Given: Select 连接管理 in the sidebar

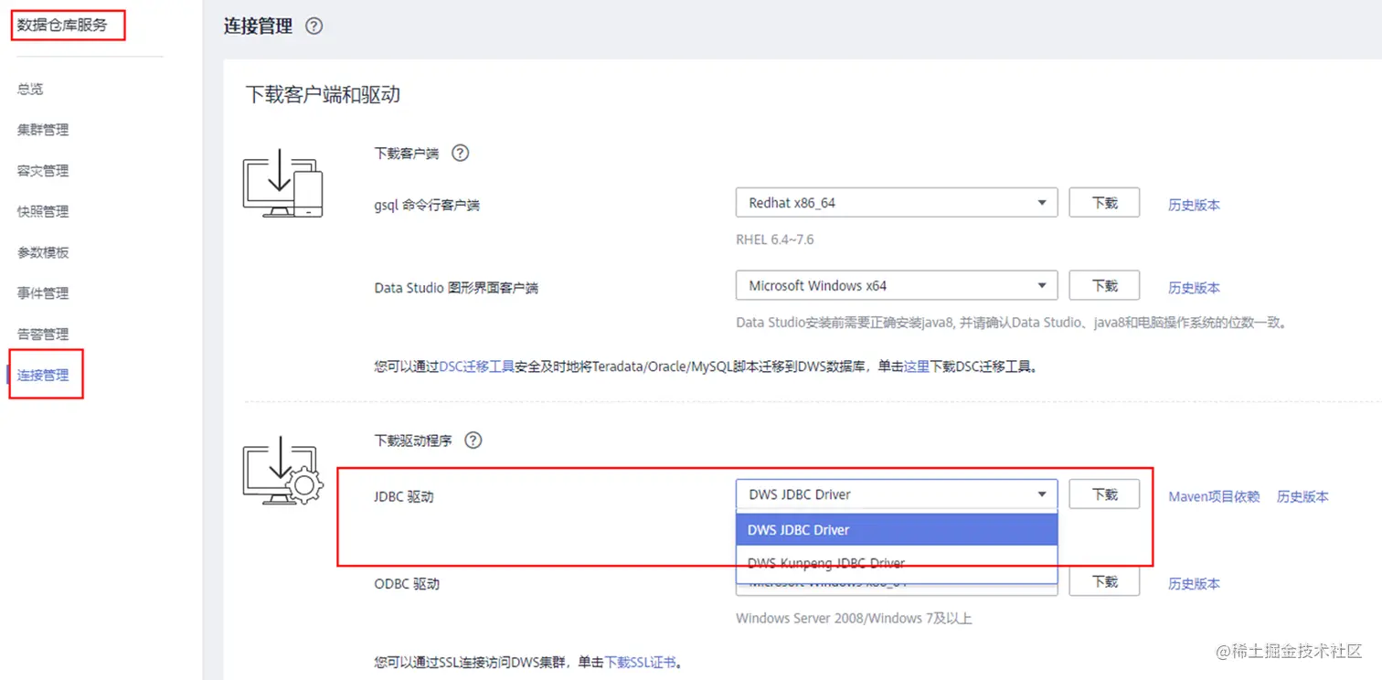Looking at the screenshot, I should click(x=43, y=375).
